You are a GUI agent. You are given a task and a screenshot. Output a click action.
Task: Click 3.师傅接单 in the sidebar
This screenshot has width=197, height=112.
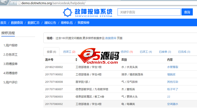[11, 64]
